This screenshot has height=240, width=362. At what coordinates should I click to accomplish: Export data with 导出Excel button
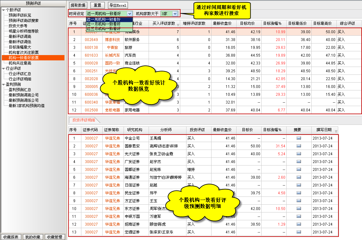coord(118,5)
